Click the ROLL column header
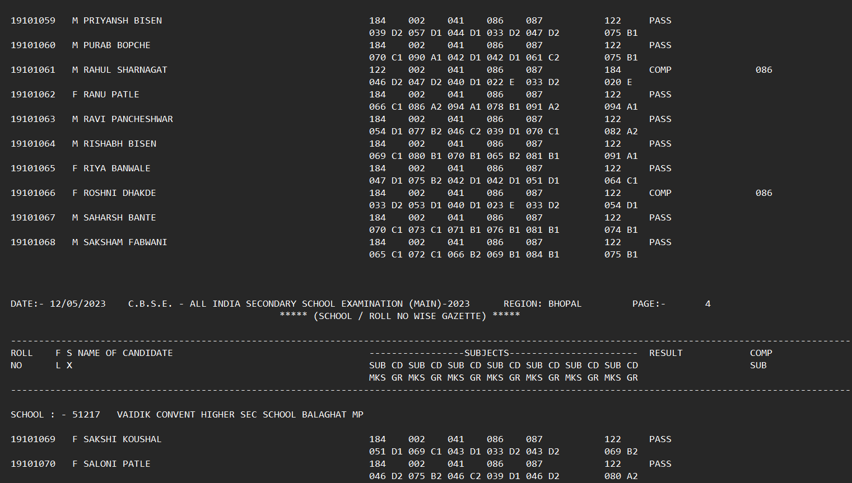The width and height of the screenshot is (852, 483). (x=22, y=353)
